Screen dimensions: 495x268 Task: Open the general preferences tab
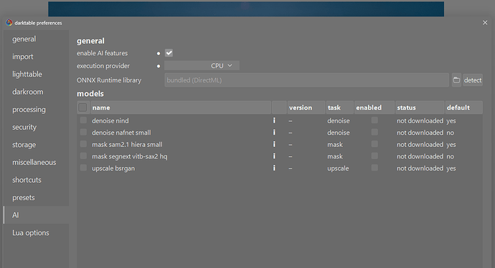tap(36, 39)
